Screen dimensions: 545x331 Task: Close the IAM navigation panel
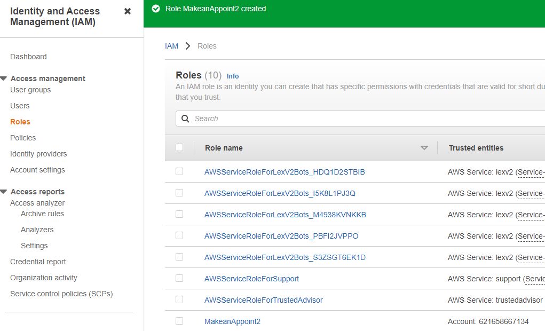tap(128, 11)
